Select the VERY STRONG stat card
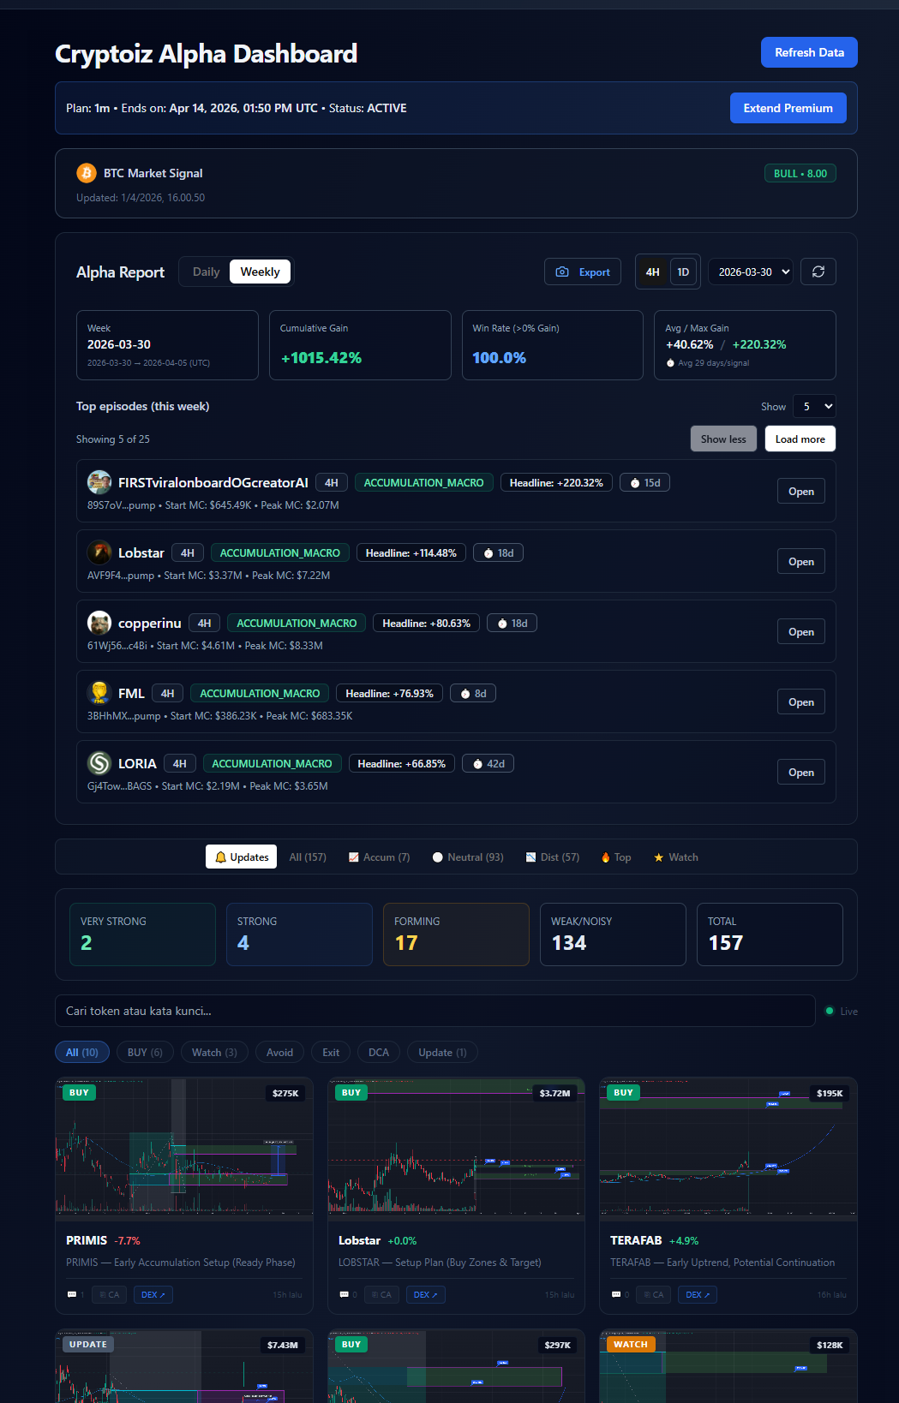Image resolution: width=899 pixels, height=1403 pixels. [142, 934]
